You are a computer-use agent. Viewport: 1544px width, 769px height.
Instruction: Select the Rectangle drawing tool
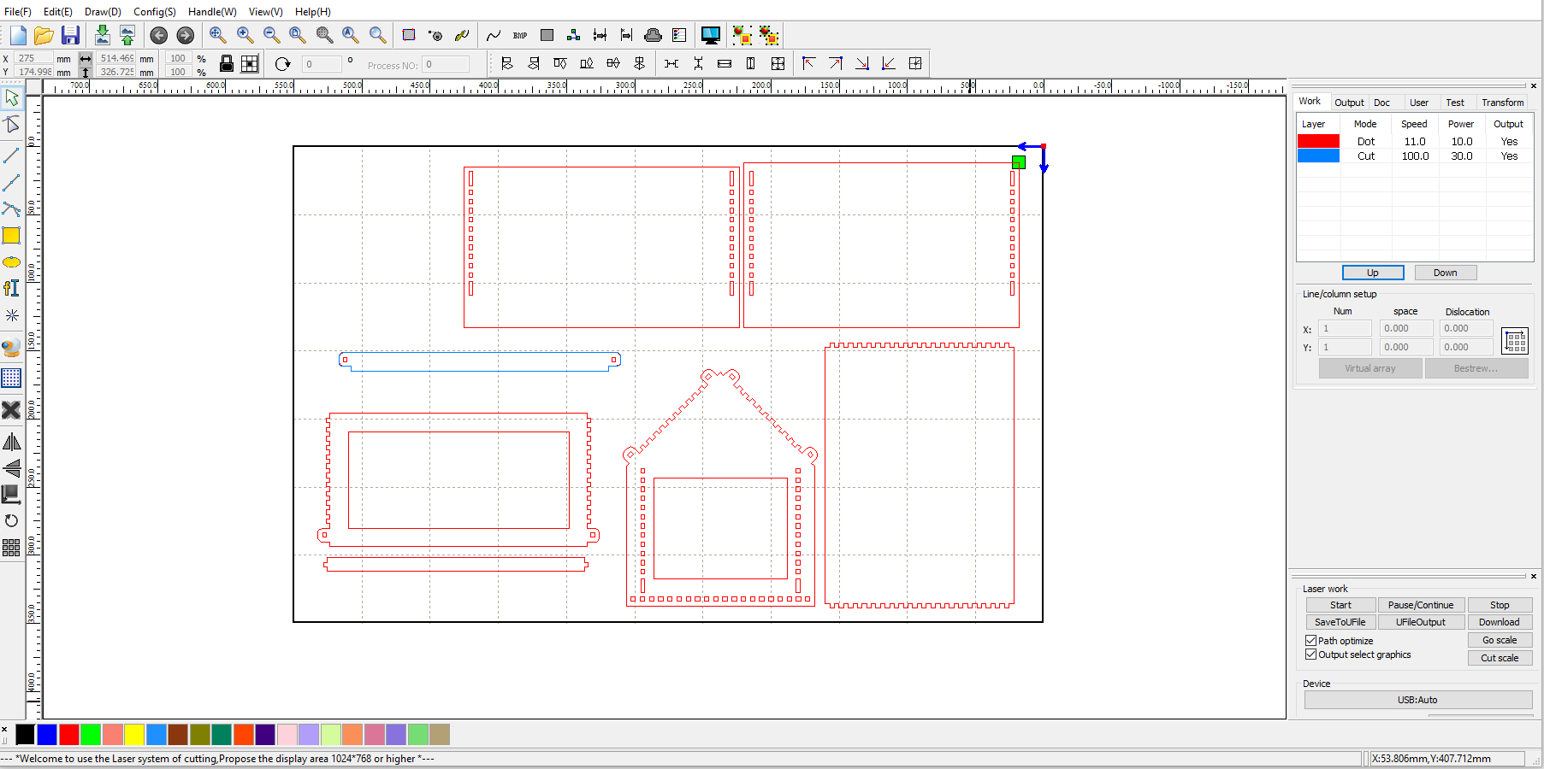tap(11, 236)
